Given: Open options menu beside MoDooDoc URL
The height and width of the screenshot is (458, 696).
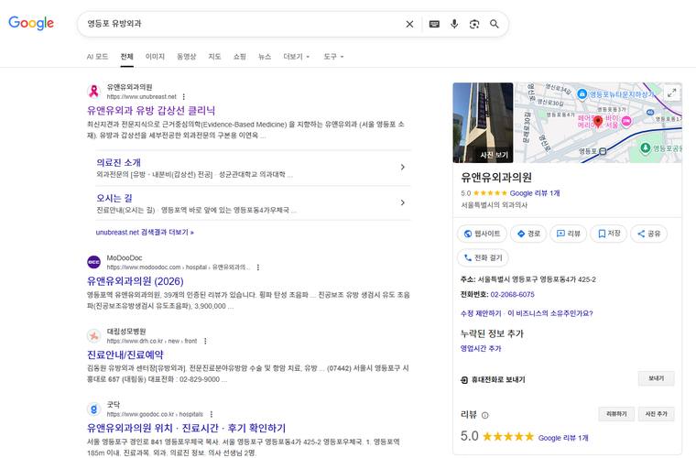Looking at the screenshot, I should coord(258,267).
